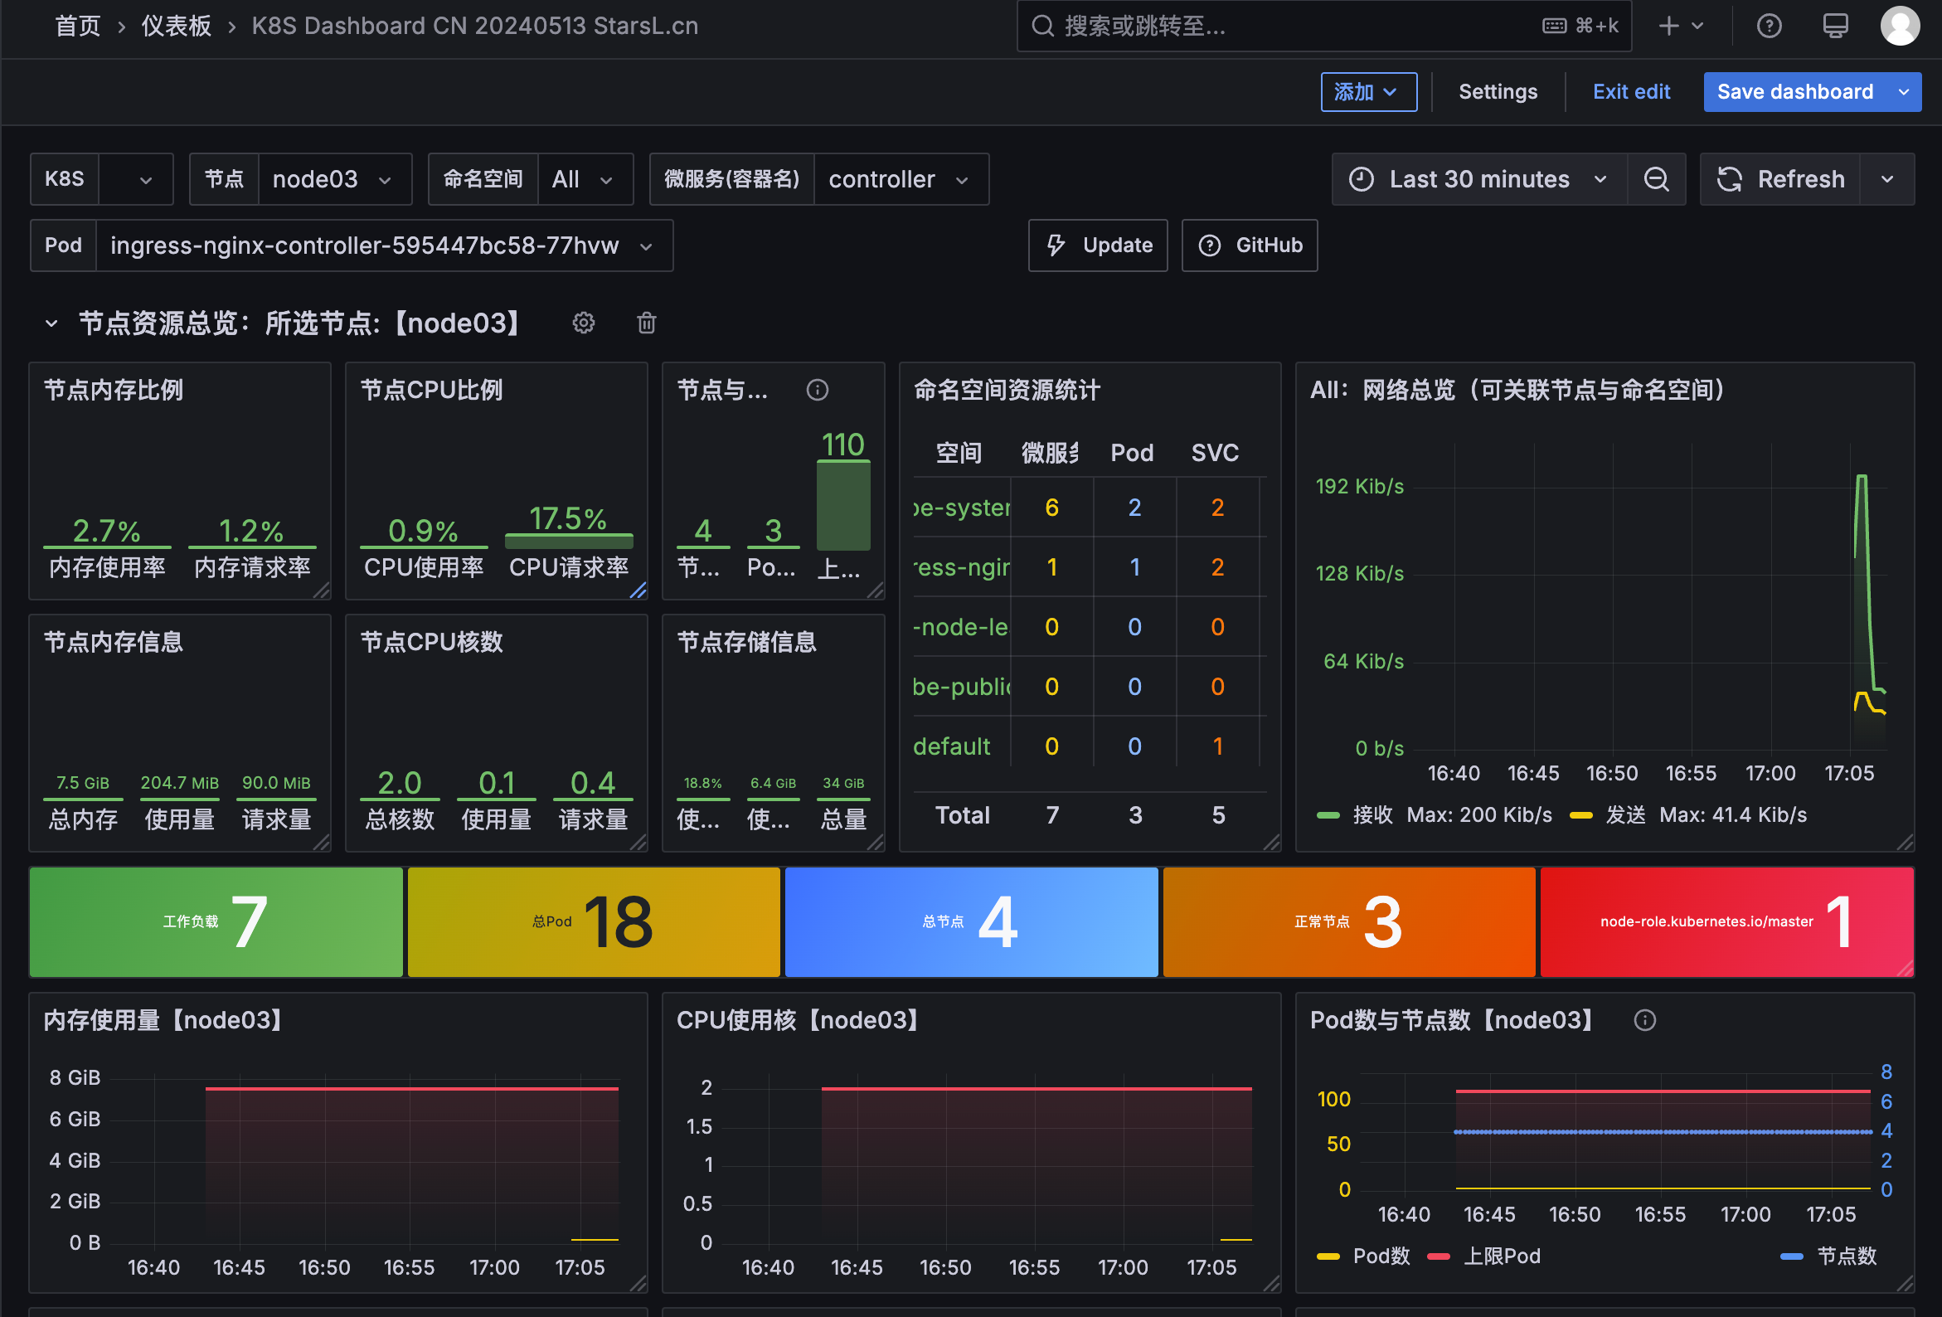Viewport: 1942px width, 1317px height.
Task: Open the user avatar profile menu
Action: pos(1899,26)
